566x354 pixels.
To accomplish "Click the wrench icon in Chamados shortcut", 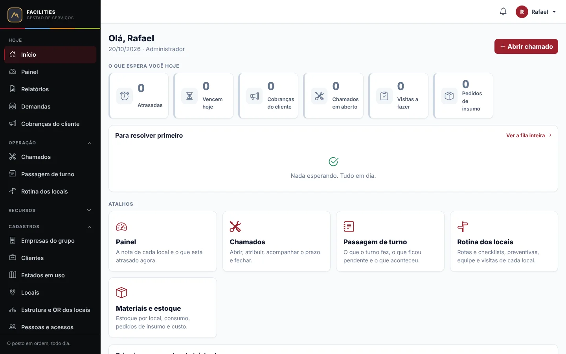I will click(x=235, y=227).
